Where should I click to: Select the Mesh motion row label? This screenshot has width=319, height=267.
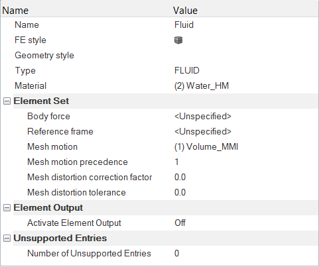tap(52, 147)
